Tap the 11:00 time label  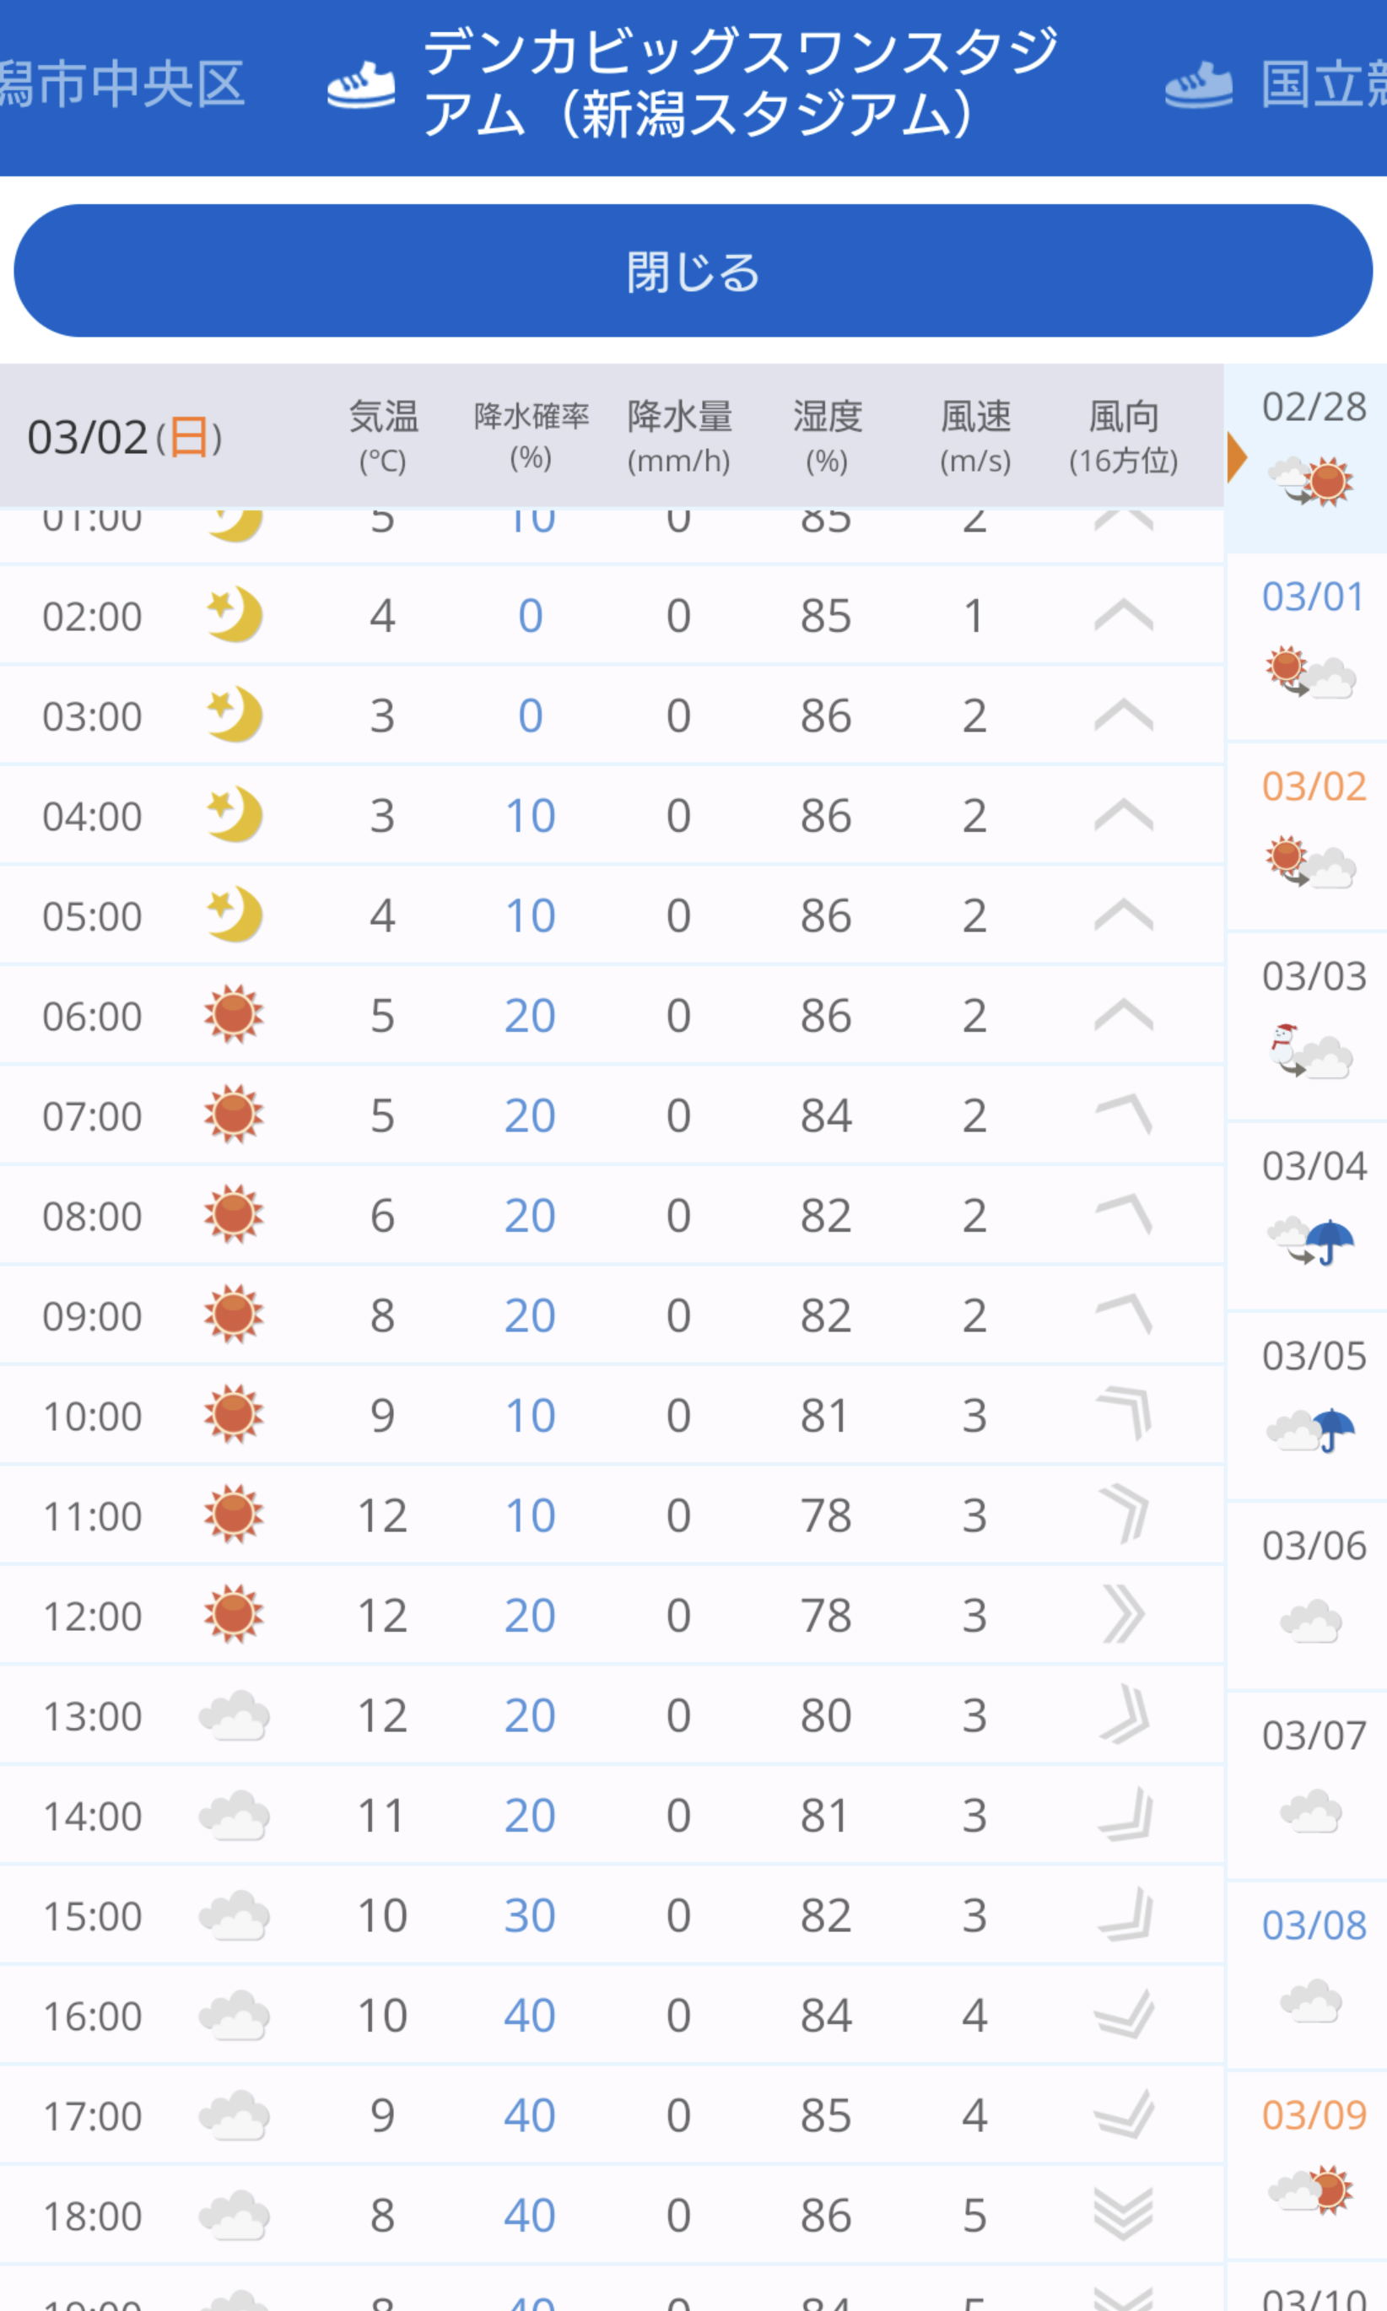pyautogui.click(x=92, y=1515)
